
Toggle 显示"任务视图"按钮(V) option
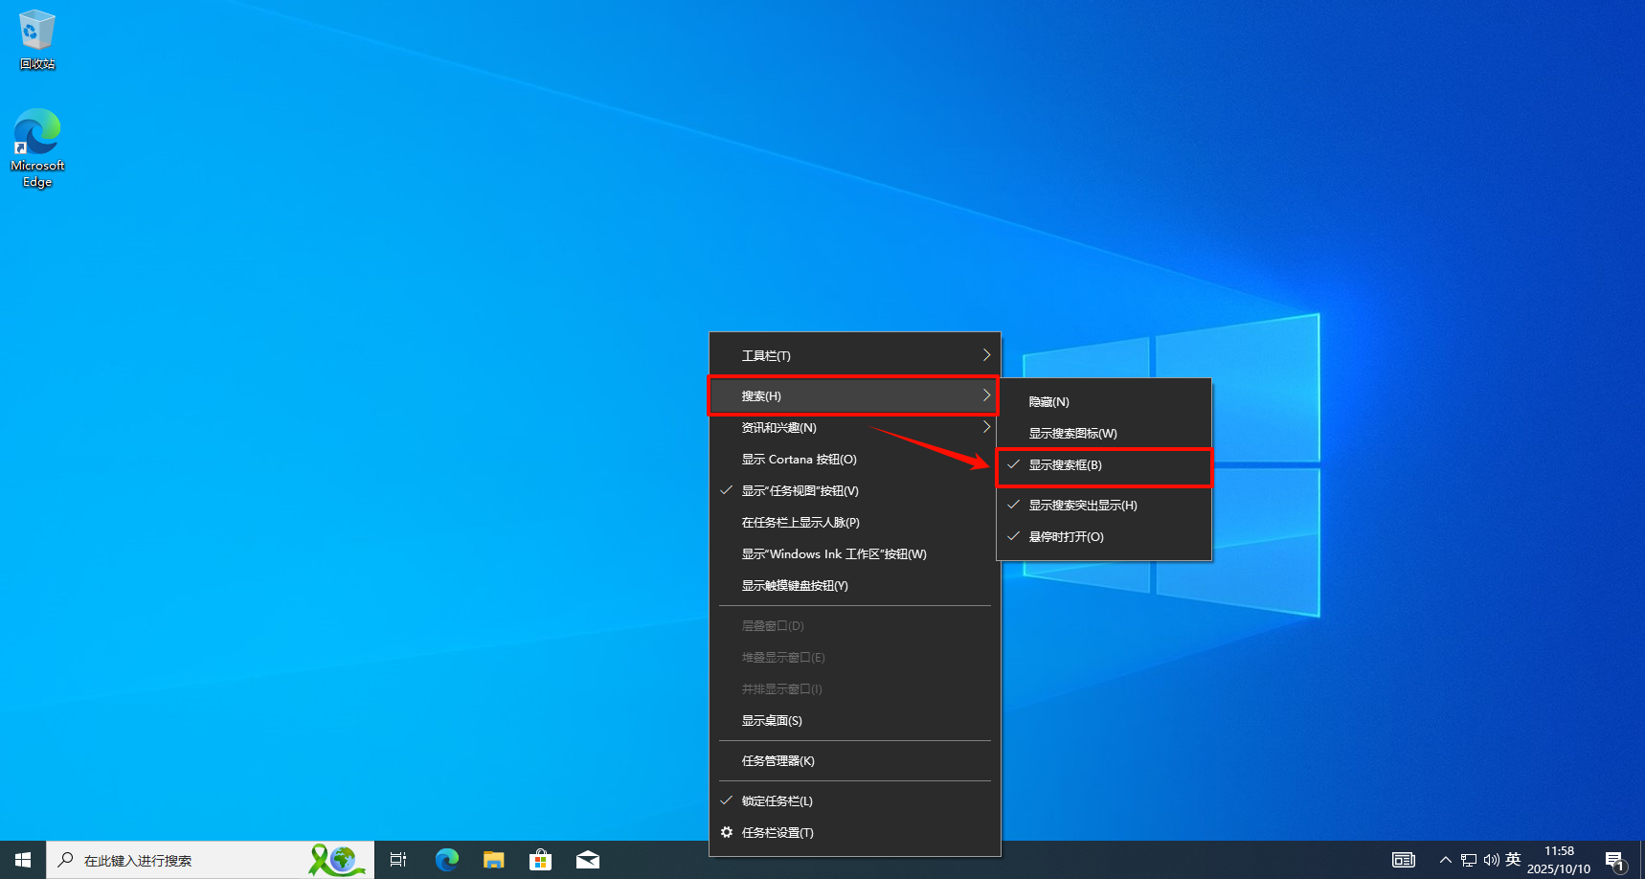pyautogui.click(x=800, y=491)
